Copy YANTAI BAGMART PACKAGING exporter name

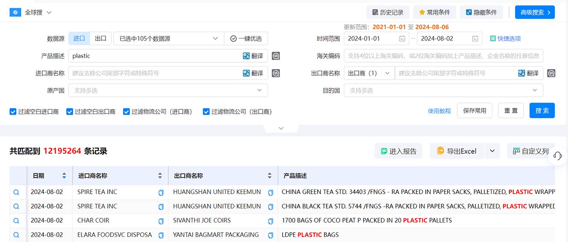click(x=271, y=235)
